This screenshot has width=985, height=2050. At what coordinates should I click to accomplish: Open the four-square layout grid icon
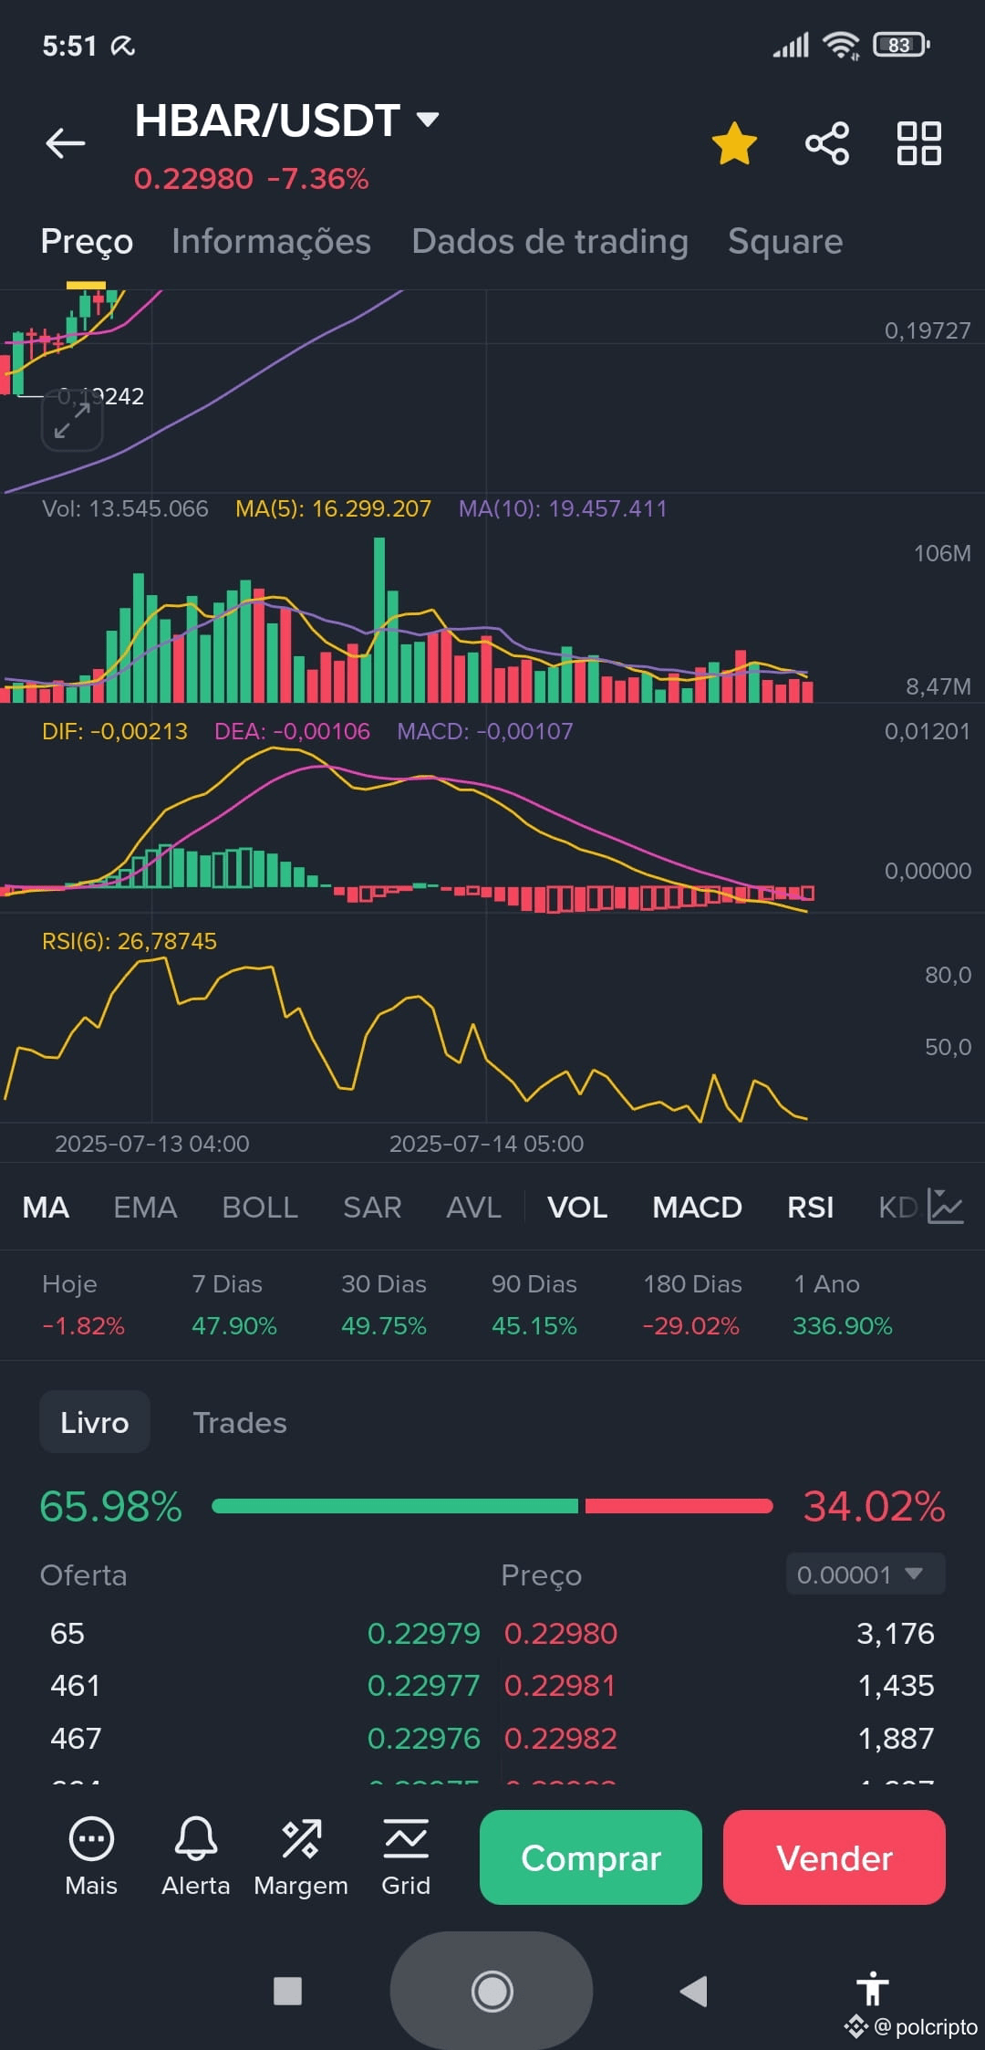918,143
